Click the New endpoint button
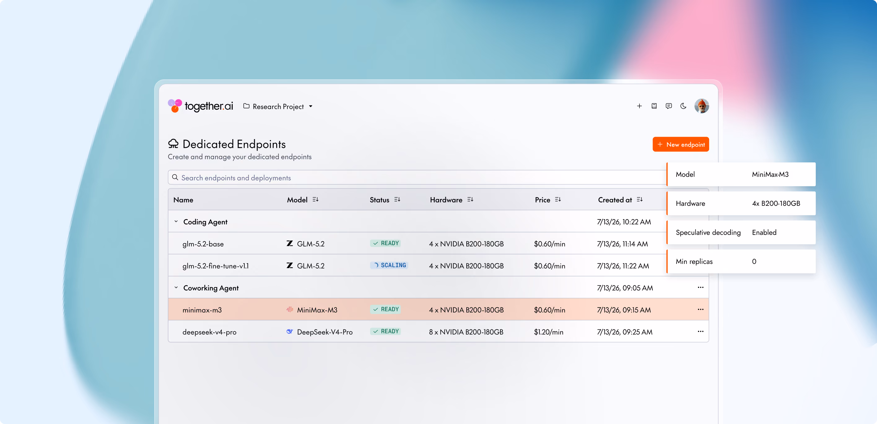Image resolution: width=877 pixels, height=424 pixels. [681, 144]
